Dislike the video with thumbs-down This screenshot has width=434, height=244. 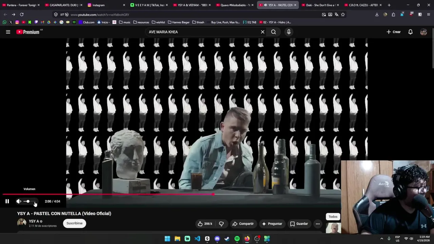[221, 224]
